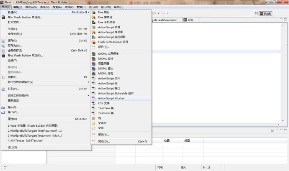Click the 导入 Flash Builder 项目 icon
Viewport: 289px width, 171px height.
(3, 18)
